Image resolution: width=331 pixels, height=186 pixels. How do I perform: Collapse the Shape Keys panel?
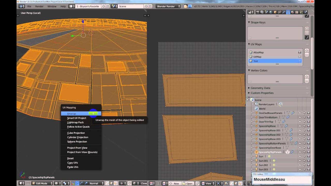click(249, 22)
